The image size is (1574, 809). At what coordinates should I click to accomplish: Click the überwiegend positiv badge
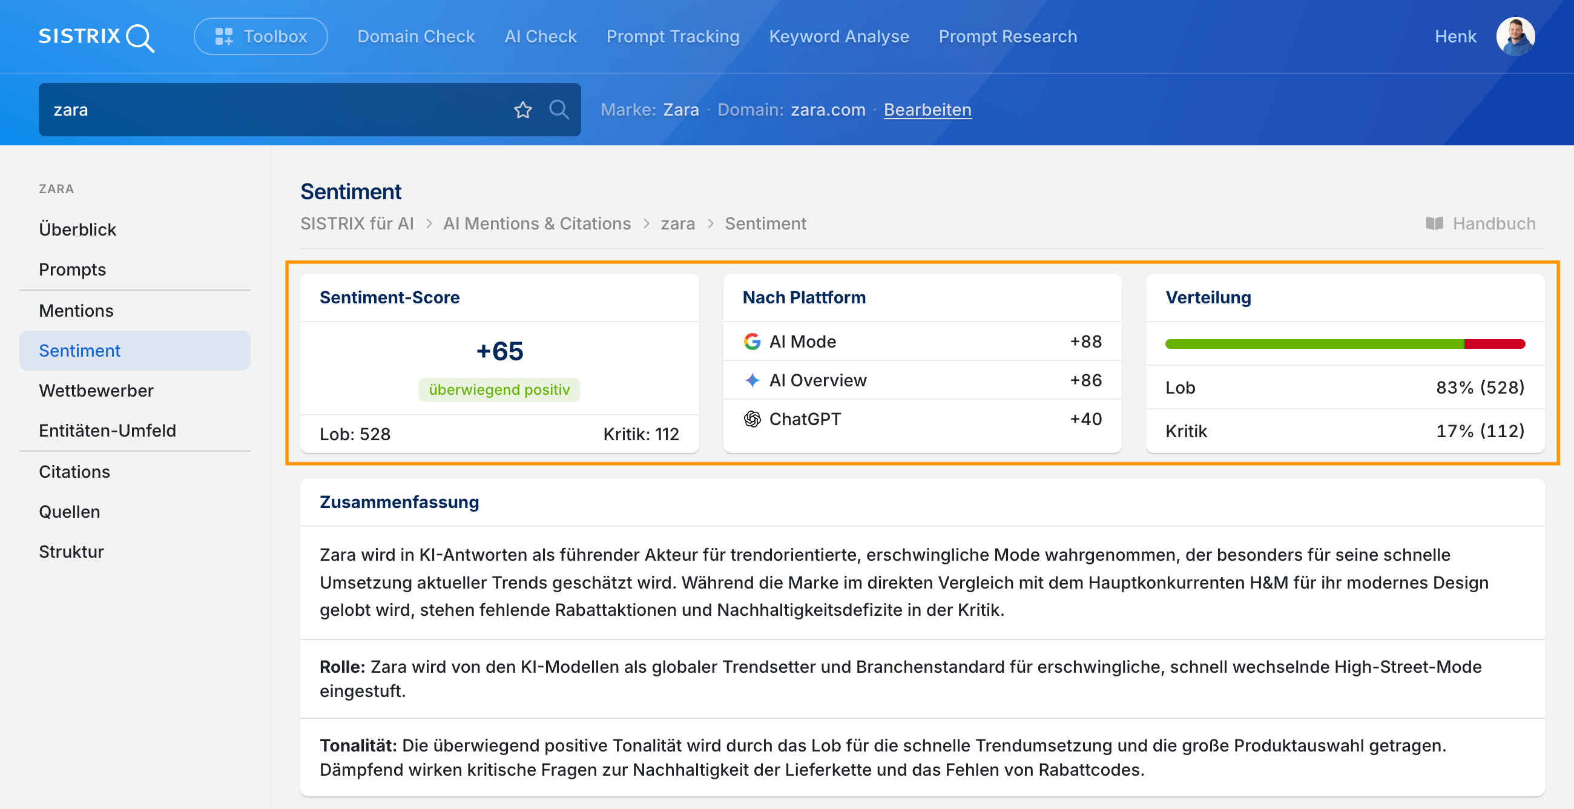tap(499, 390)
